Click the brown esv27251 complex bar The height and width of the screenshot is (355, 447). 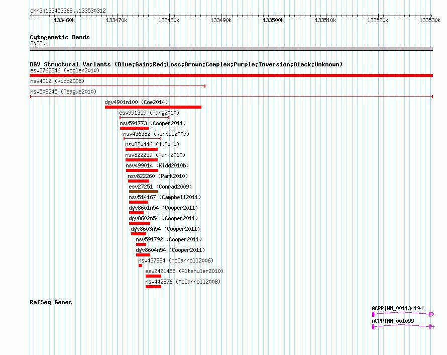[143, 192]
